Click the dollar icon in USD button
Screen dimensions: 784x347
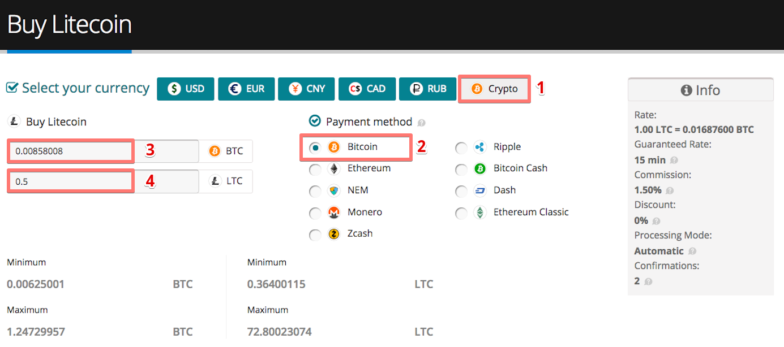[175, 89]
